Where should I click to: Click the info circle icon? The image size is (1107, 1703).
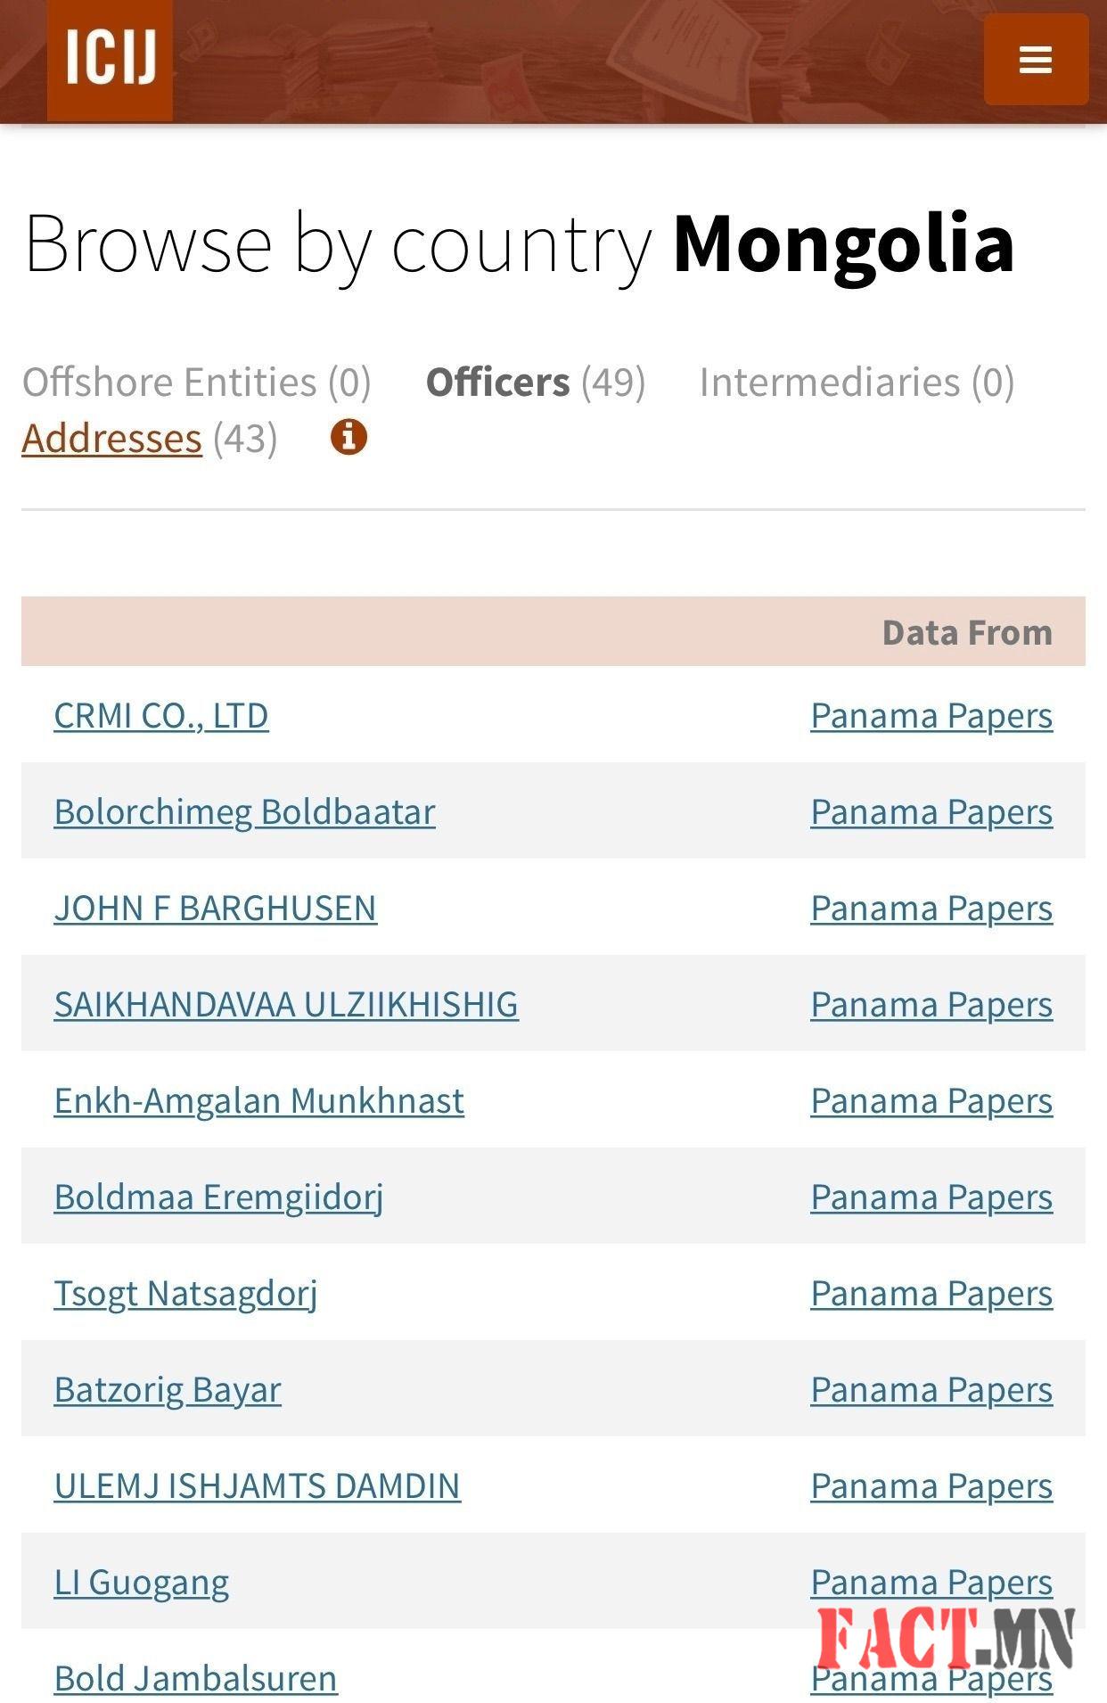[x=348, y=437]
